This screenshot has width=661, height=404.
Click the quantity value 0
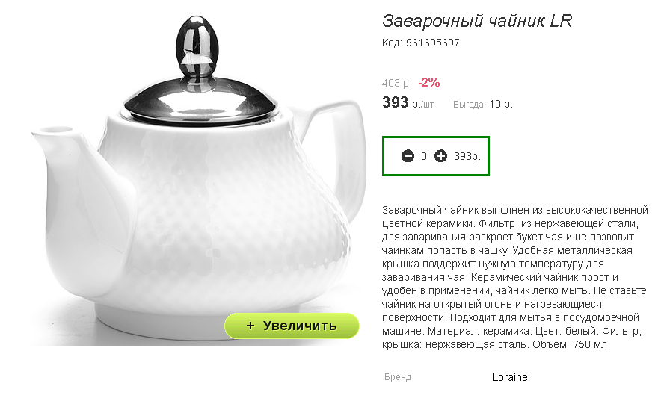point(424,156)
